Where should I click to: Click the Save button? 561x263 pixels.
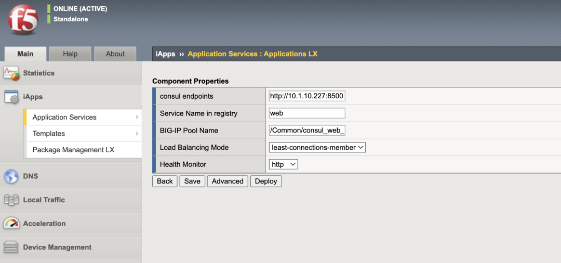tap(192, 181)
